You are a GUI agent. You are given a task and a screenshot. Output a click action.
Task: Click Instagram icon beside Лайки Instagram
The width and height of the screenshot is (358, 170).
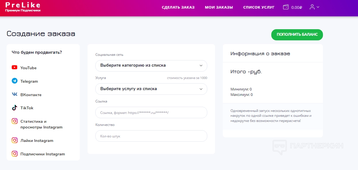tap(14, 140)
